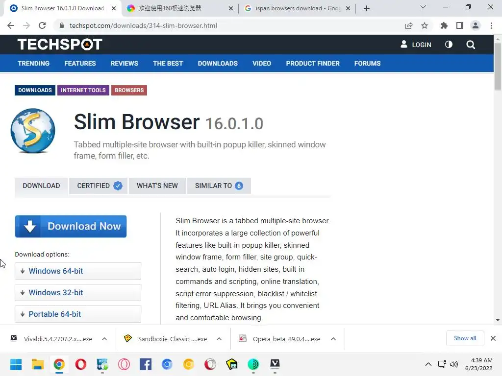Open THE BEST menu
Screen dimensions: 502x376
[x=168, y=63]
